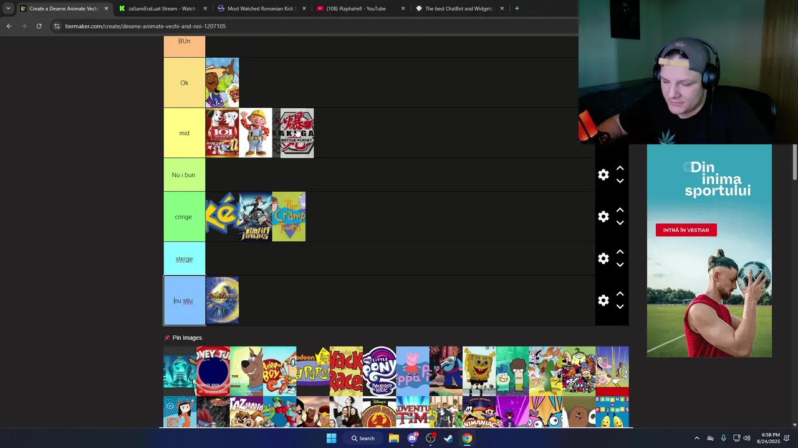Select Bananas in Pyjamas image in the pool
Image resolution: width=798 pixels, height=448 pixels.
612,412
